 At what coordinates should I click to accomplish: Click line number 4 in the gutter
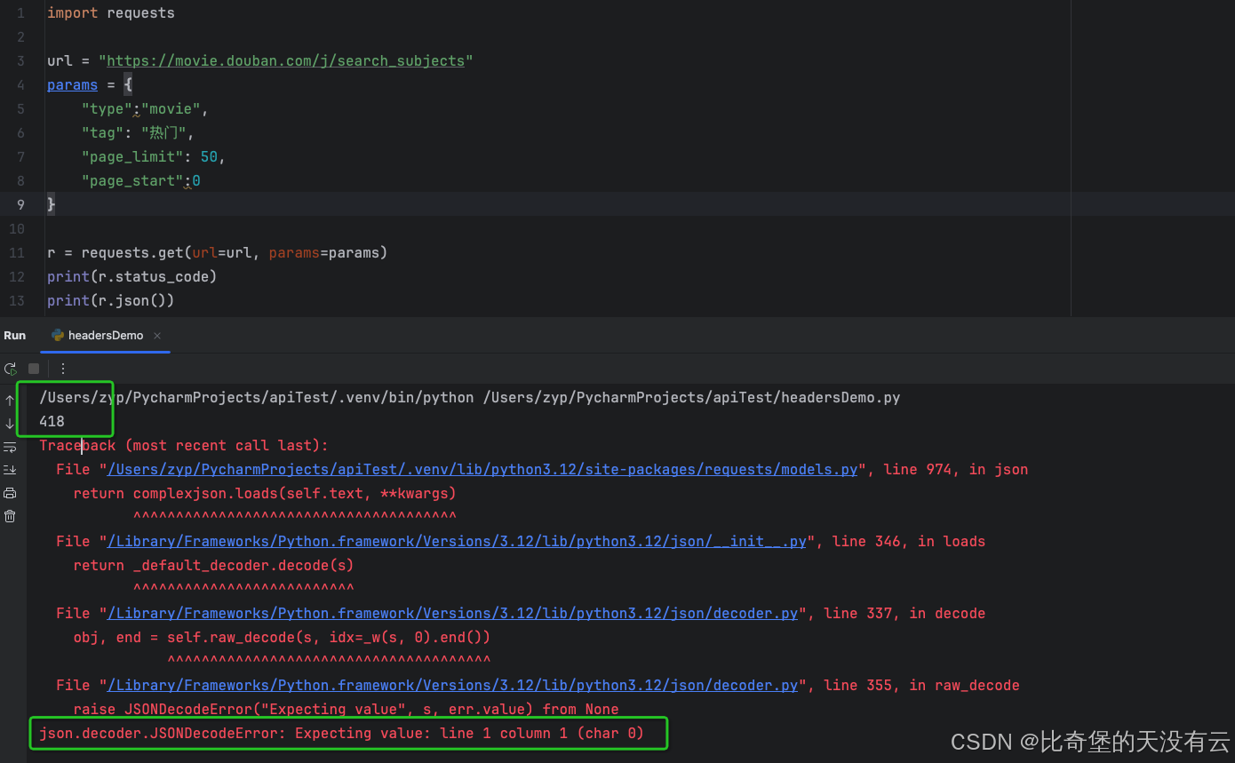click(x=20, y=85)
